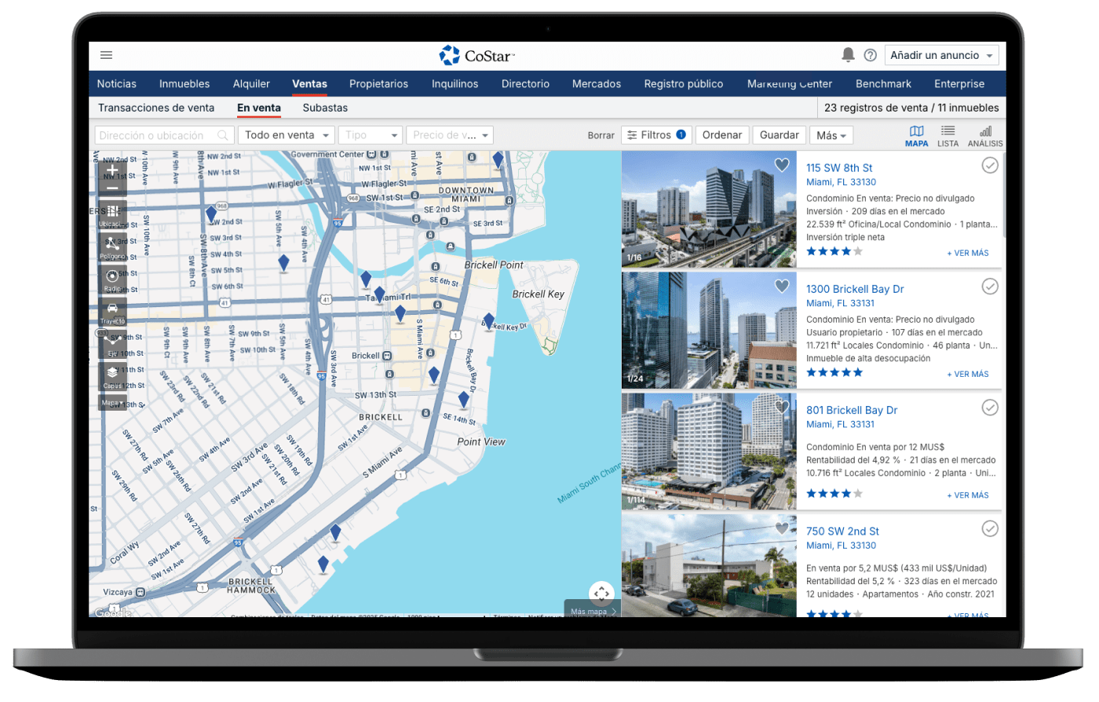Zoom in on the map
This screenshot has width=1099, height=702.
coord(112,170)
